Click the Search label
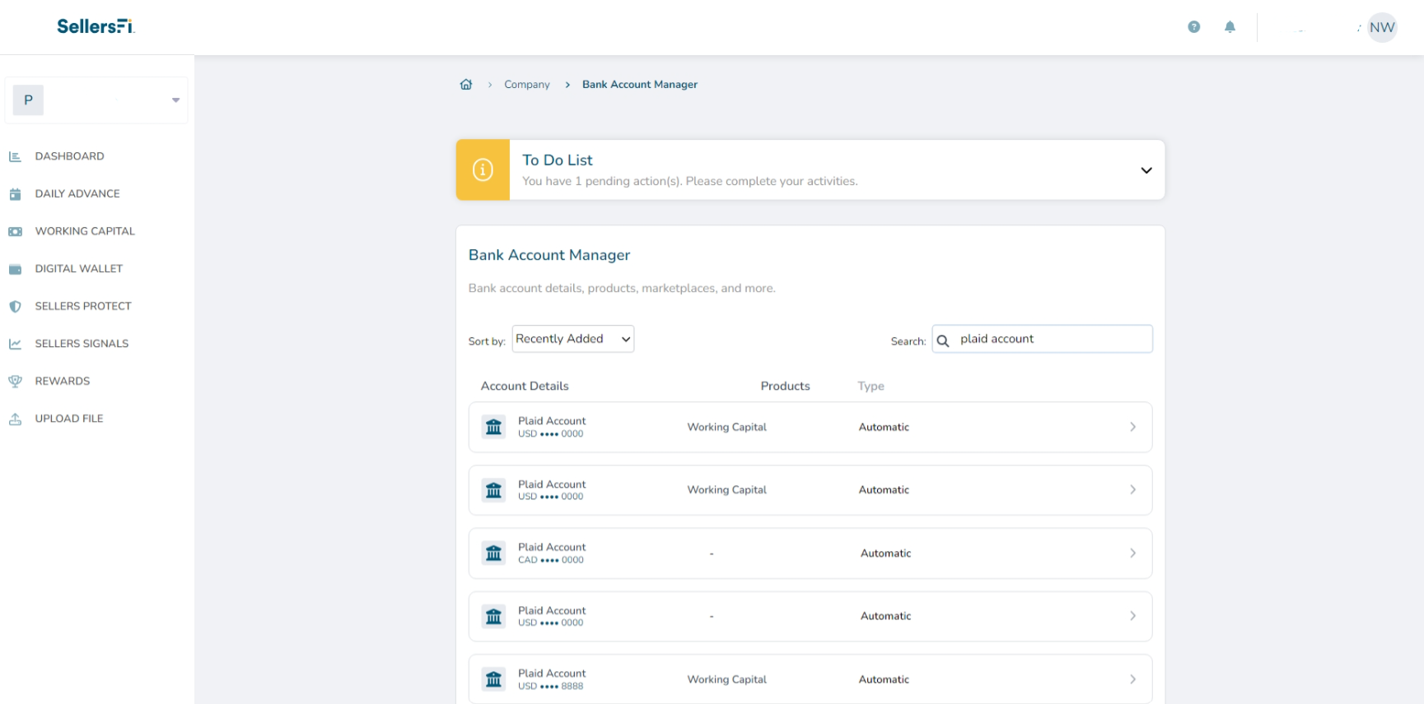Image resolution: width=1424 pixels, height=704 pixels. (908, 341)
